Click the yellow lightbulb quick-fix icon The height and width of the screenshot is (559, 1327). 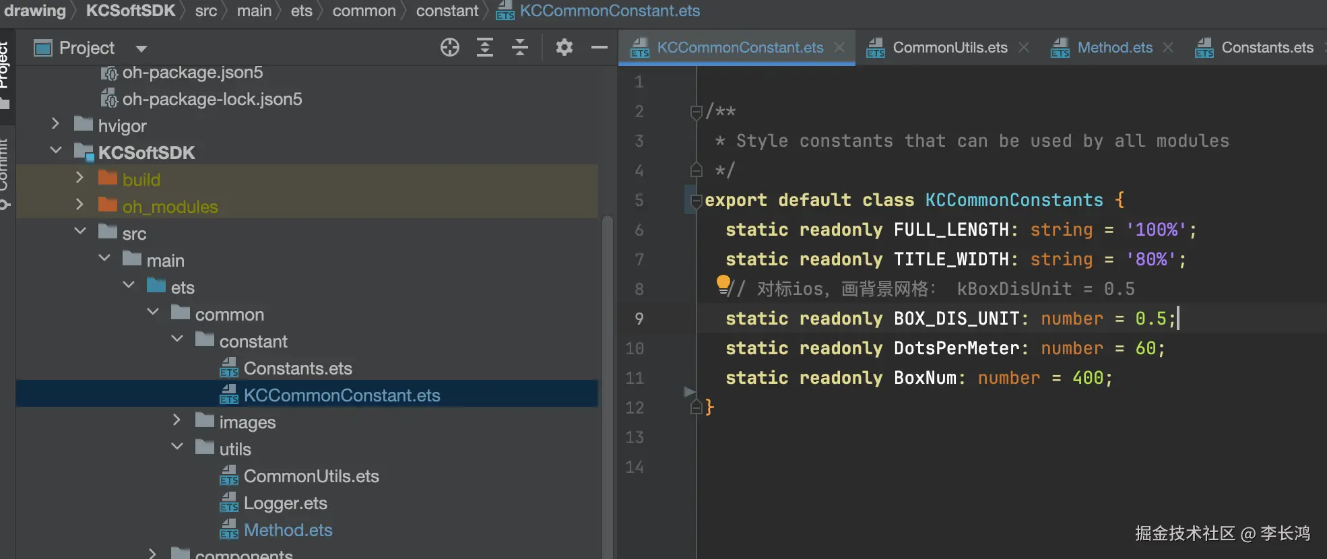click(x=723, y=285)
